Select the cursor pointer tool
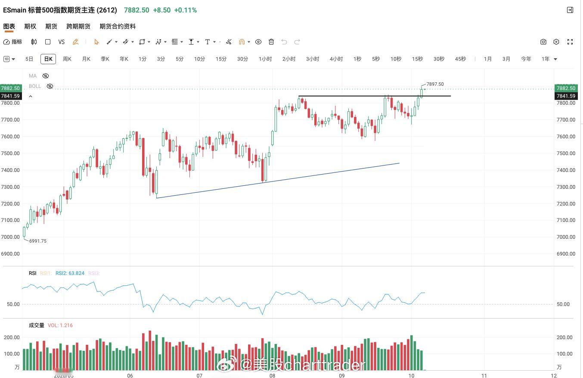 click(x=96, y=42)
